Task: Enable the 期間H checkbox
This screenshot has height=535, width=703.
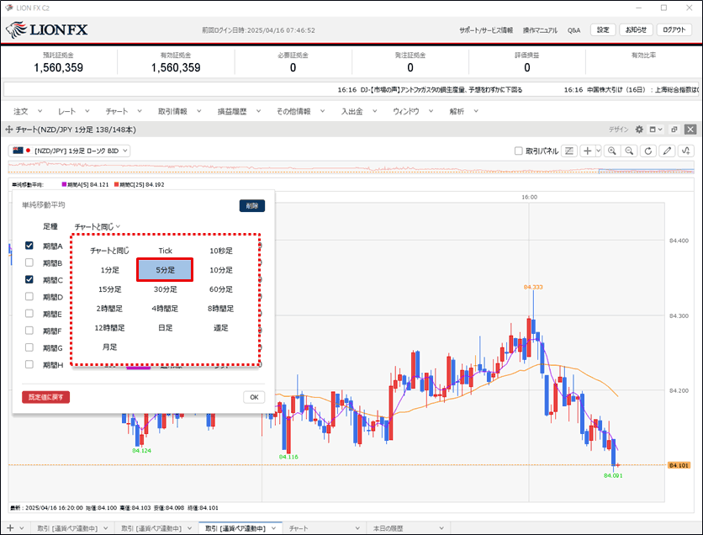Action: [x=29, y=364]
